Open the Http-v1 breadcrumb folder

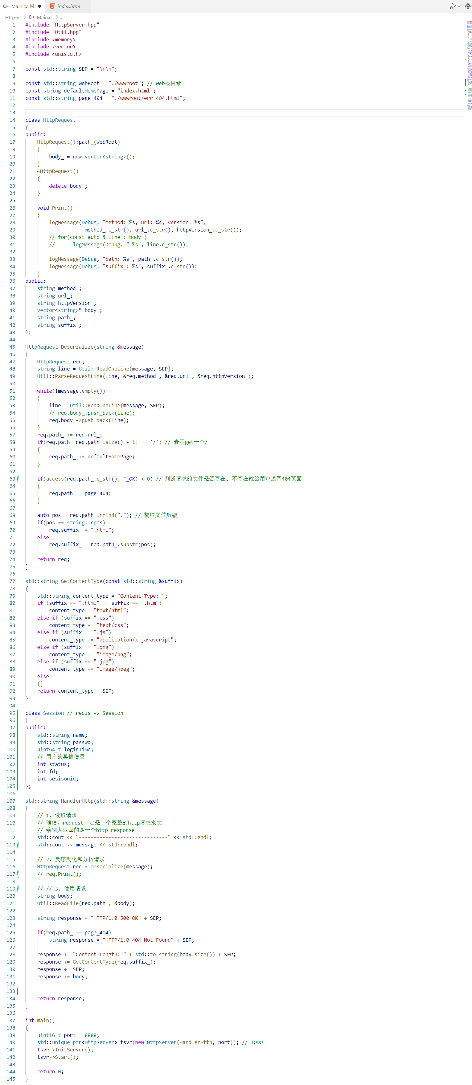[x=13, y=17]
